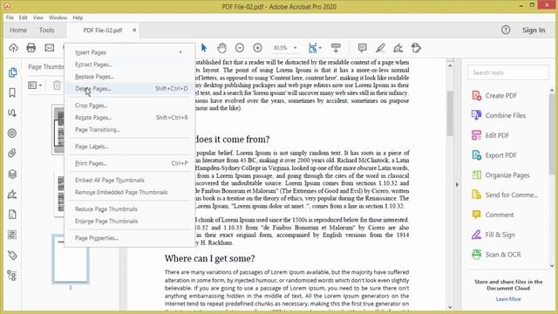Click the delete page trash icon
The image size is (558, 314).
pos(57,85)
